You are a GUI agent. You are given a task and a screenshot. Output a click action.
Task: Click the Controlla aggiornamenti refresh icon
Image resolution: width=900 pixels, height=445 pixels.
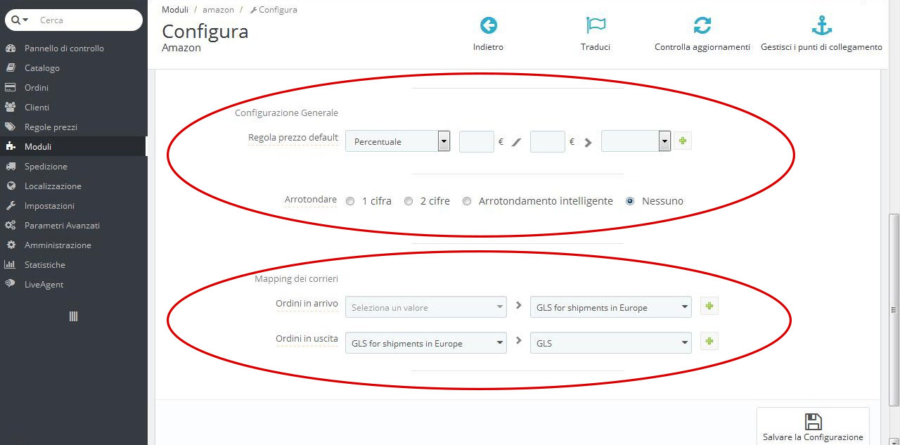[702, 25]
